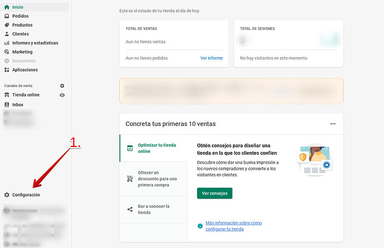This screenshot has height=248, width=384.
Task: Open the Inicio home icon
Action: tap(7, 7)
